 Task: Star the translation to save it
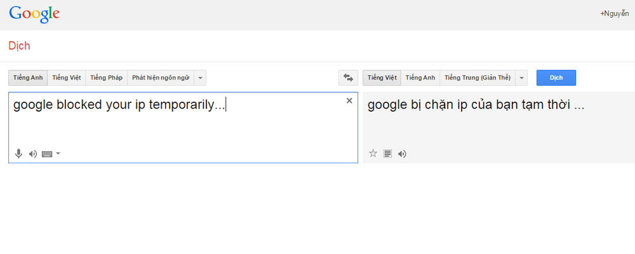point(373,154)
